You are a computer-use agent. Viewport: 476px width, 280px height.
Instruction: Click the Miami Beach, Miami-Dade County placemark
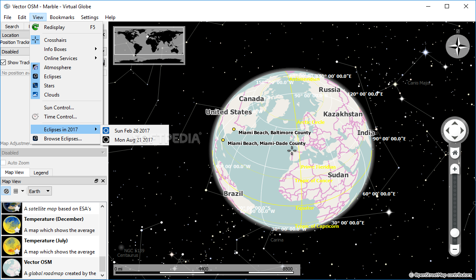pos(223,140)
